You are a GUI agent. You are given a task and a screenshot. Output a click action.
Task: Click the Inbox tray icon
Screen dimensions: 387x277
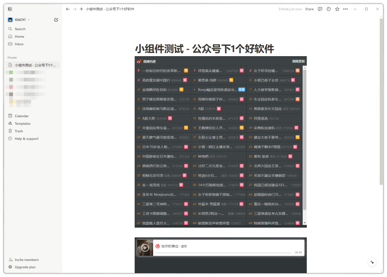pos(10,44)
